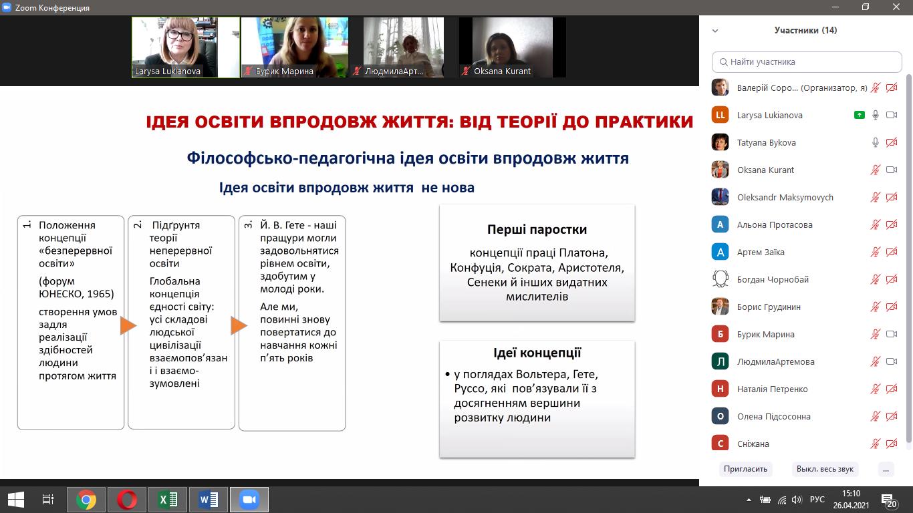Click Oksana Kurant's muted microphone icon
The image size is (913, 513).
tap(875, 170)
